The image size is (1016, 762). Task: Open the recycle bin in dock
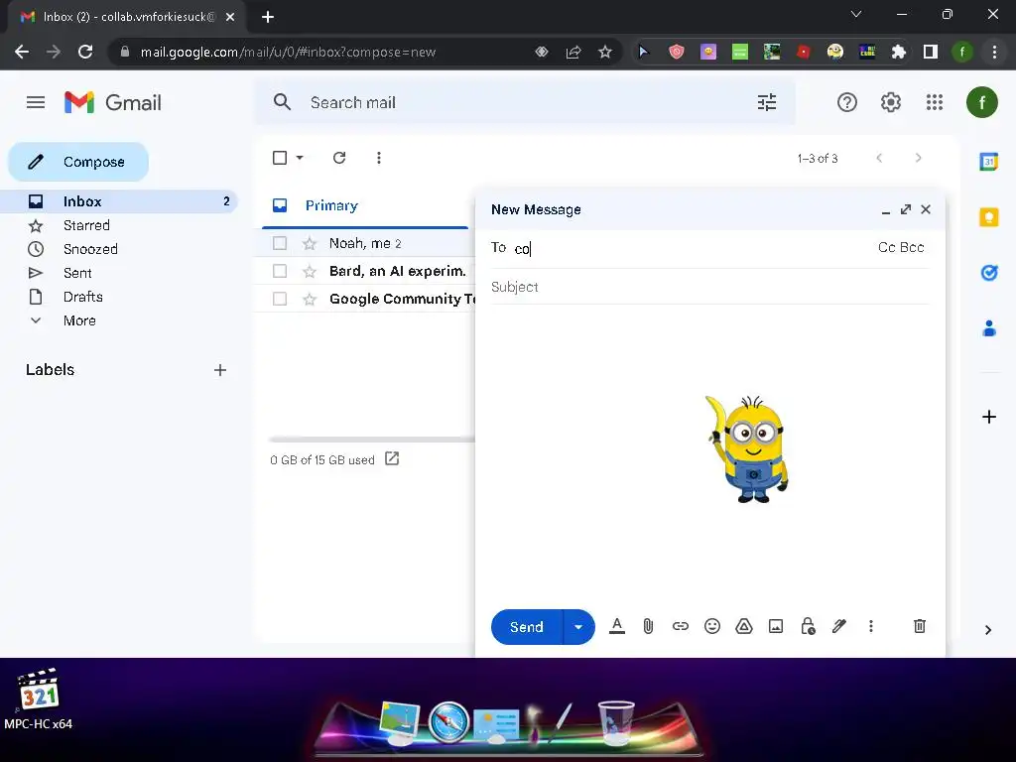615,721
